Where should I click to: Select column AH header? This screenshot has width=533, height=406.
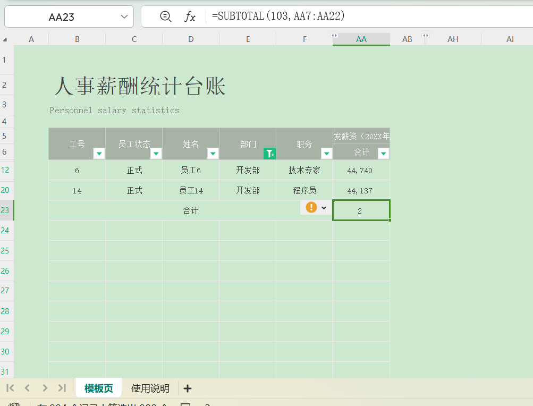coord(452,39)
